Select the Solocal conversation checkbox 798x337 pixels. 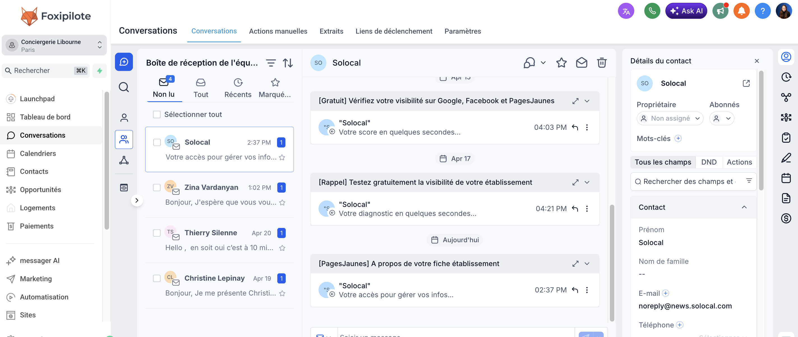[x=157, y=142]
